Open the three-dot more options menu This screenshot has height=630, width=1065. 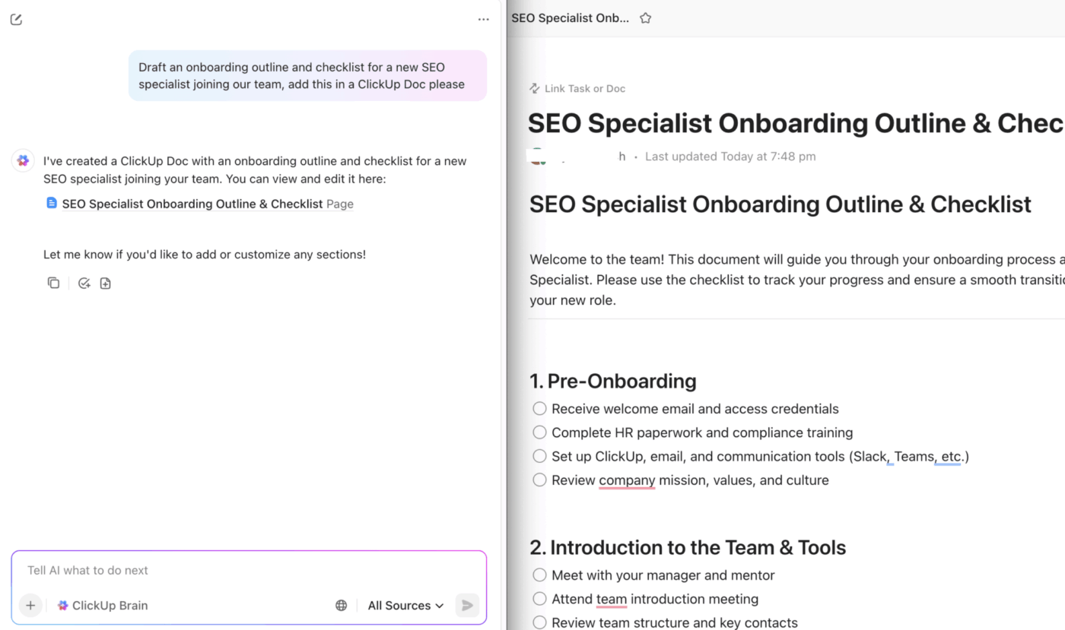pos(484,20)
